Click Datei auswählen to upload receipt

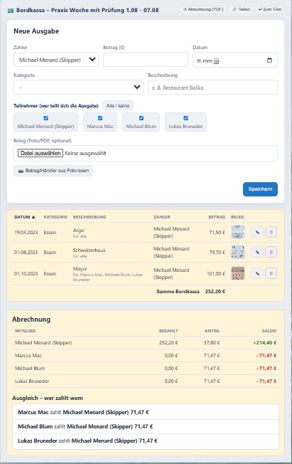coord(40,153)
